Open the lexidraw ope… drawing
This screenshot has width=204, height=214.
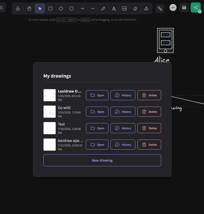(x=97, y=145)
